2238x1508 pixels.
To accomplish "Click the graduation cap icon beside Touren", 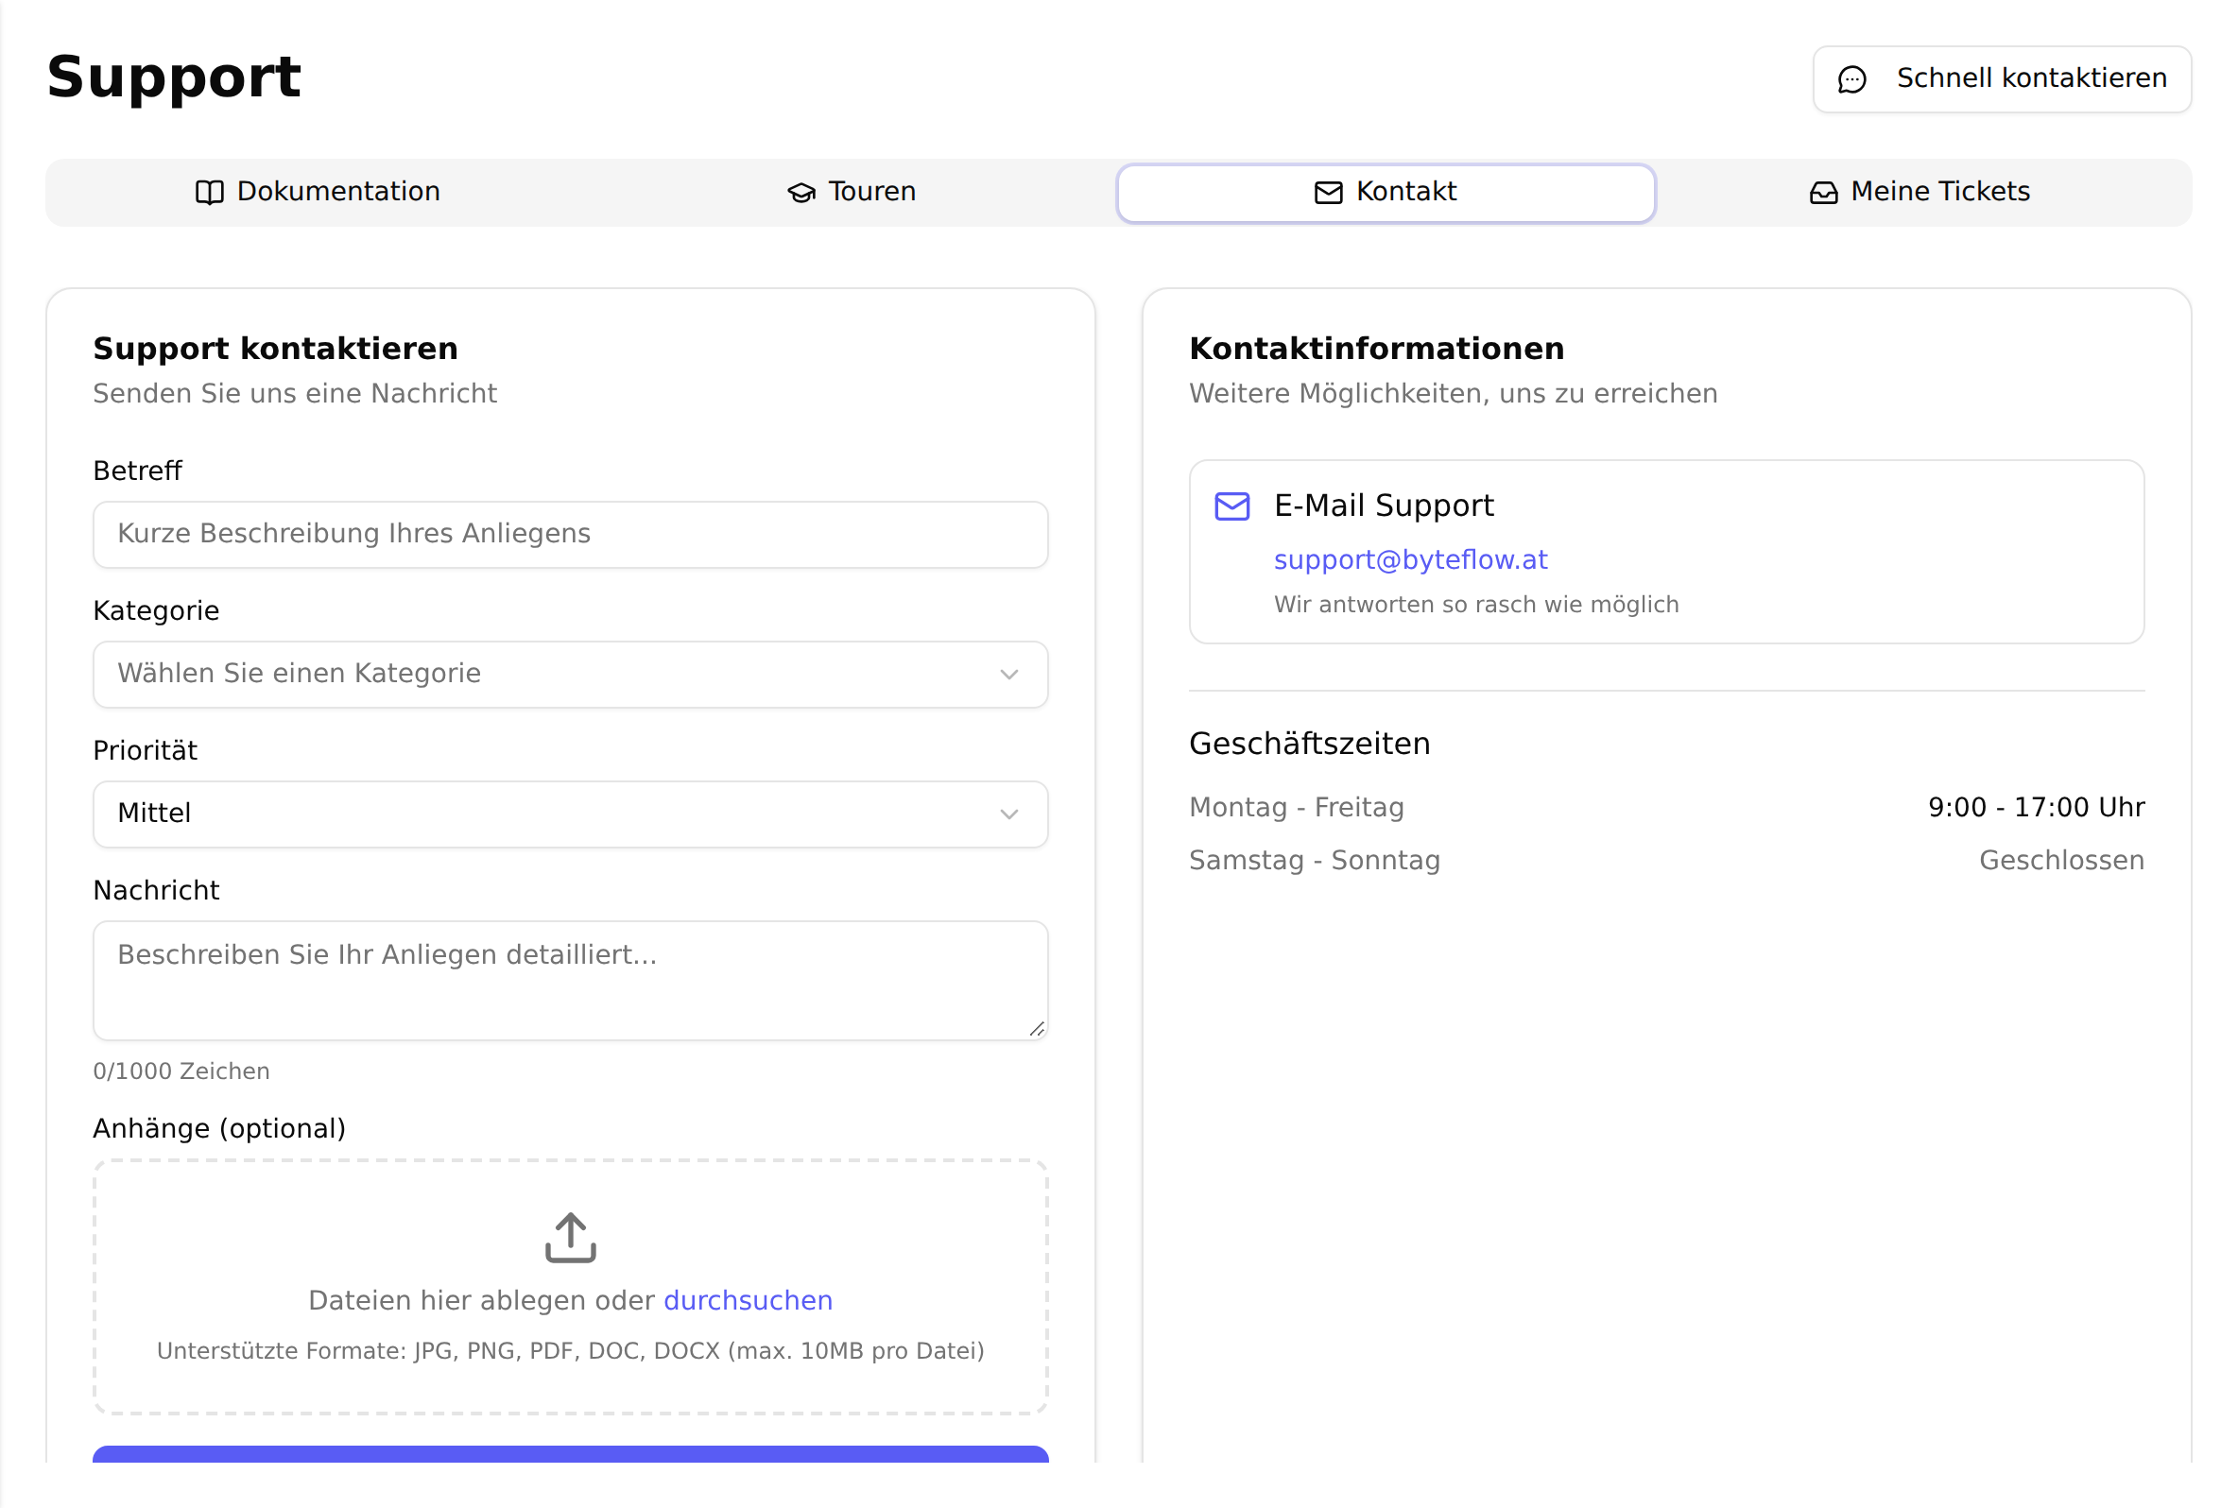I will click(801, 193).
